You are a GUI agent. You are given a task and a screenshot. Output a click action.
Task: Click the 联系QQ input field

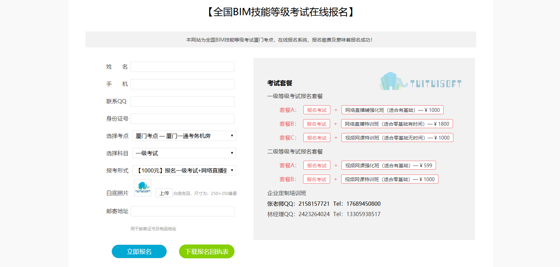point(183,101)
